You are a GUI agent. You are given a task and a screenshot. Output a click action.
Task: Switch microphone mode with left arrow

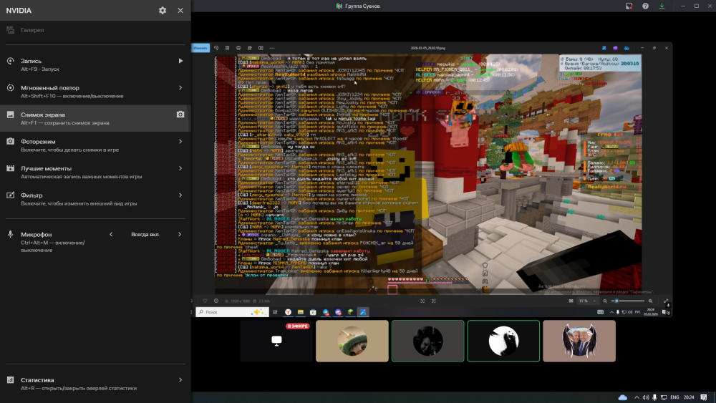coord(111,234)
